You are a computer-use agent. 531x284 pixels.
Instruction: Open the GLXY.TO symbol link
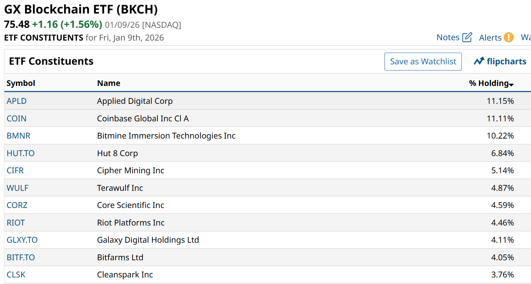tap(22, 240)
